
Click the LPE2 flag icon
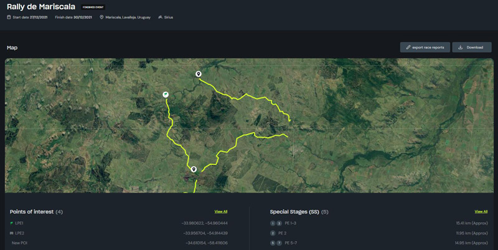point(12,233)
